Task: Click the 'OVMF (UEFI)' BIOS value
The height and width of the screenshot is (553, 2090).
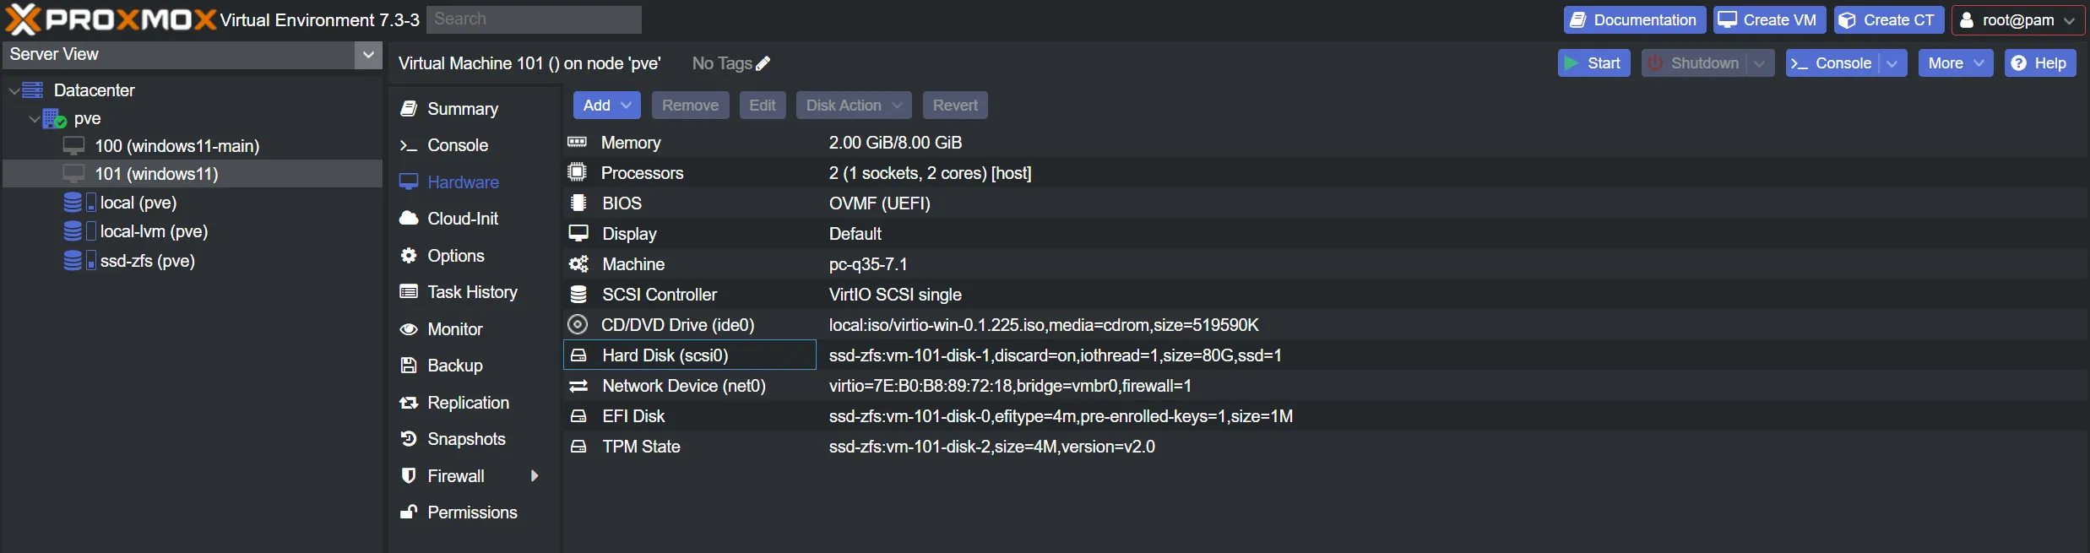Action: (x=879, y=203)
